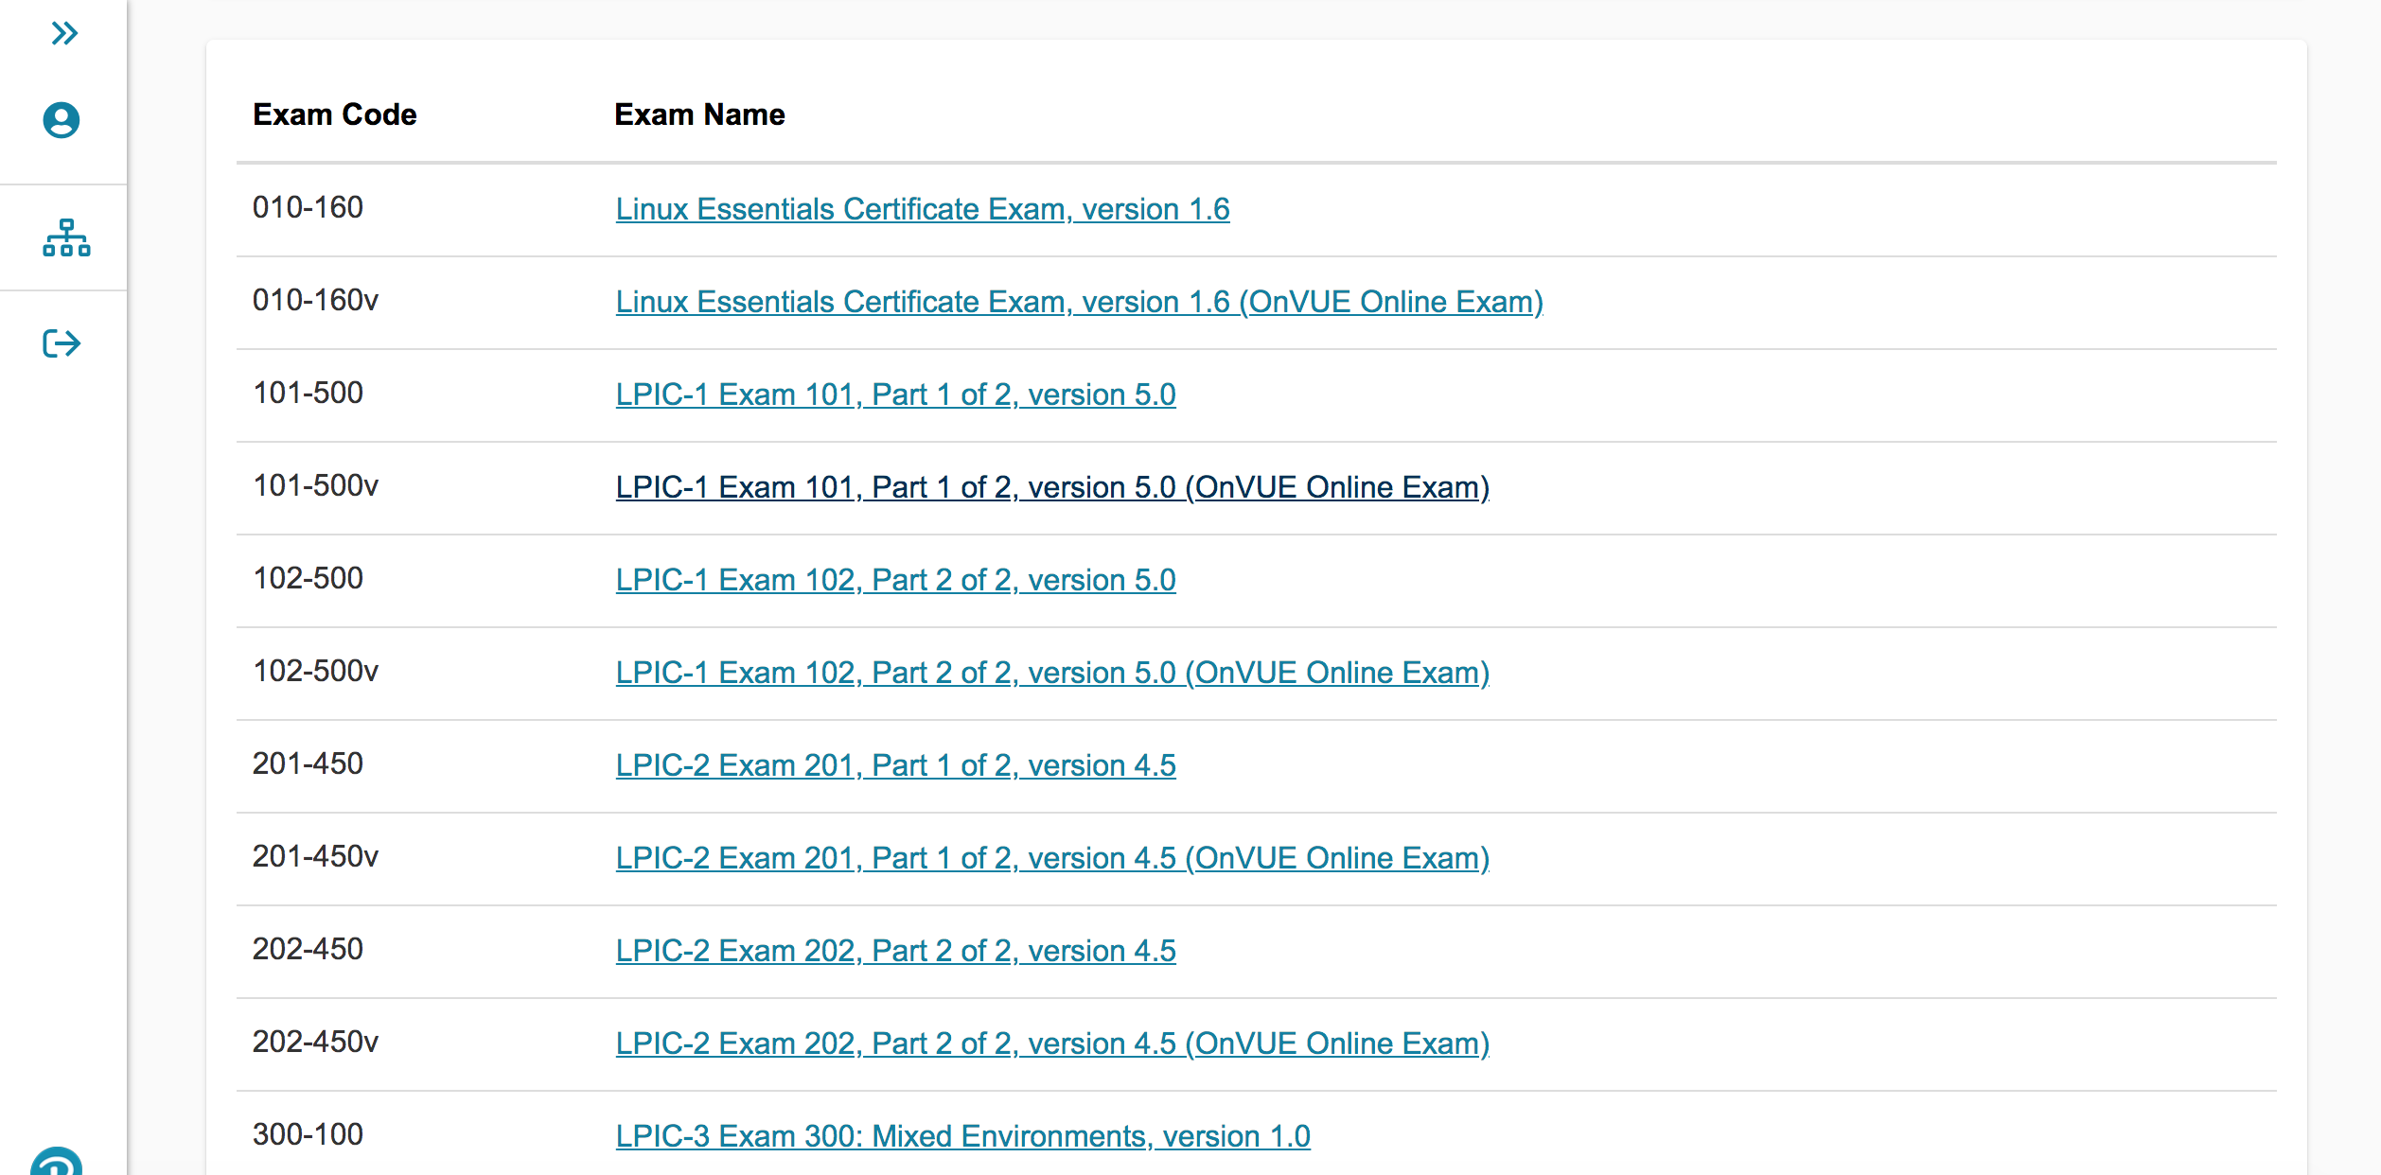Open LPIC-2 Exam 201 version 4.5 link
The height and width of the screenshot is (1175, 2381).
point(895,765)
